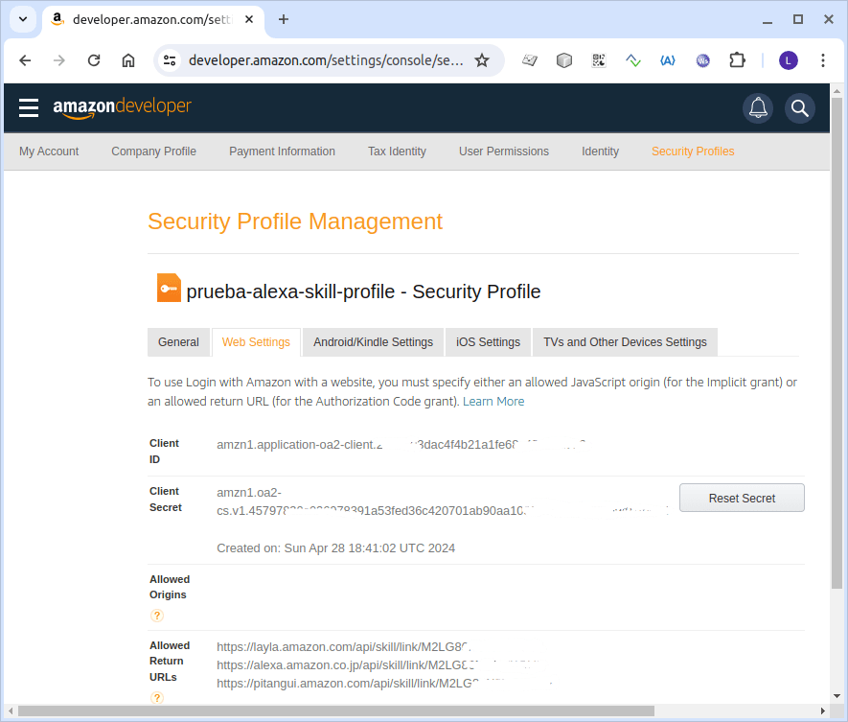Click the vertical scrollbar thumb
Screen dimensions: 848x722
[x=837, y=342]
